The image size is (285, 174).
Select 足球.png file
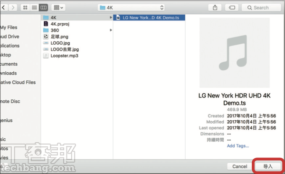point(77,37)
